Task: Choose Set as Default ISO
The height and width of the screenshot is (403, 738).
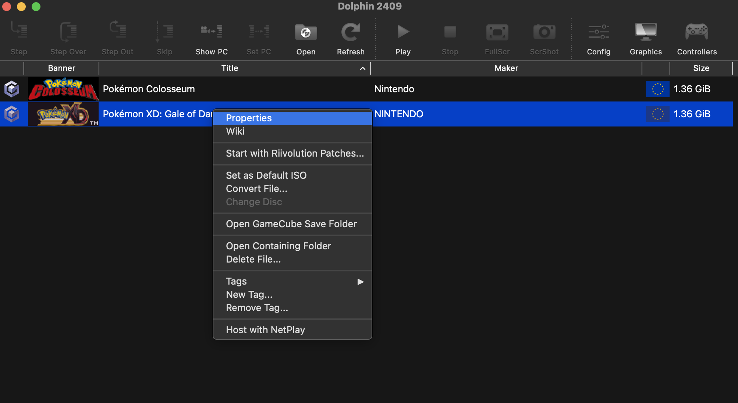Action: tap(292, 175)
